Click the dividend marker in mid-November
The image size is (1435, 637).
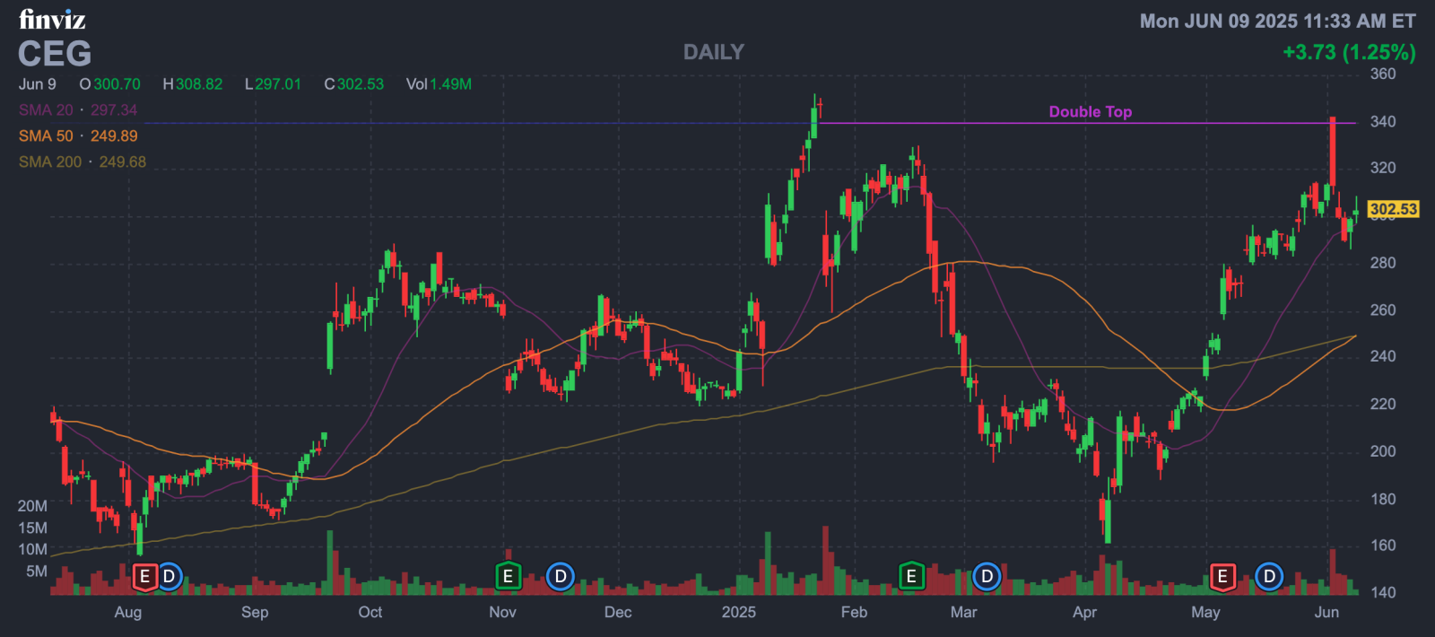pos(561,576)
